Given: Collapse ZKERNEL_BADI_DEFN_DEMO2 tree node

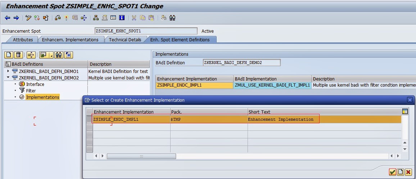Looking at the screenshot, I should [x=8, y=77].
